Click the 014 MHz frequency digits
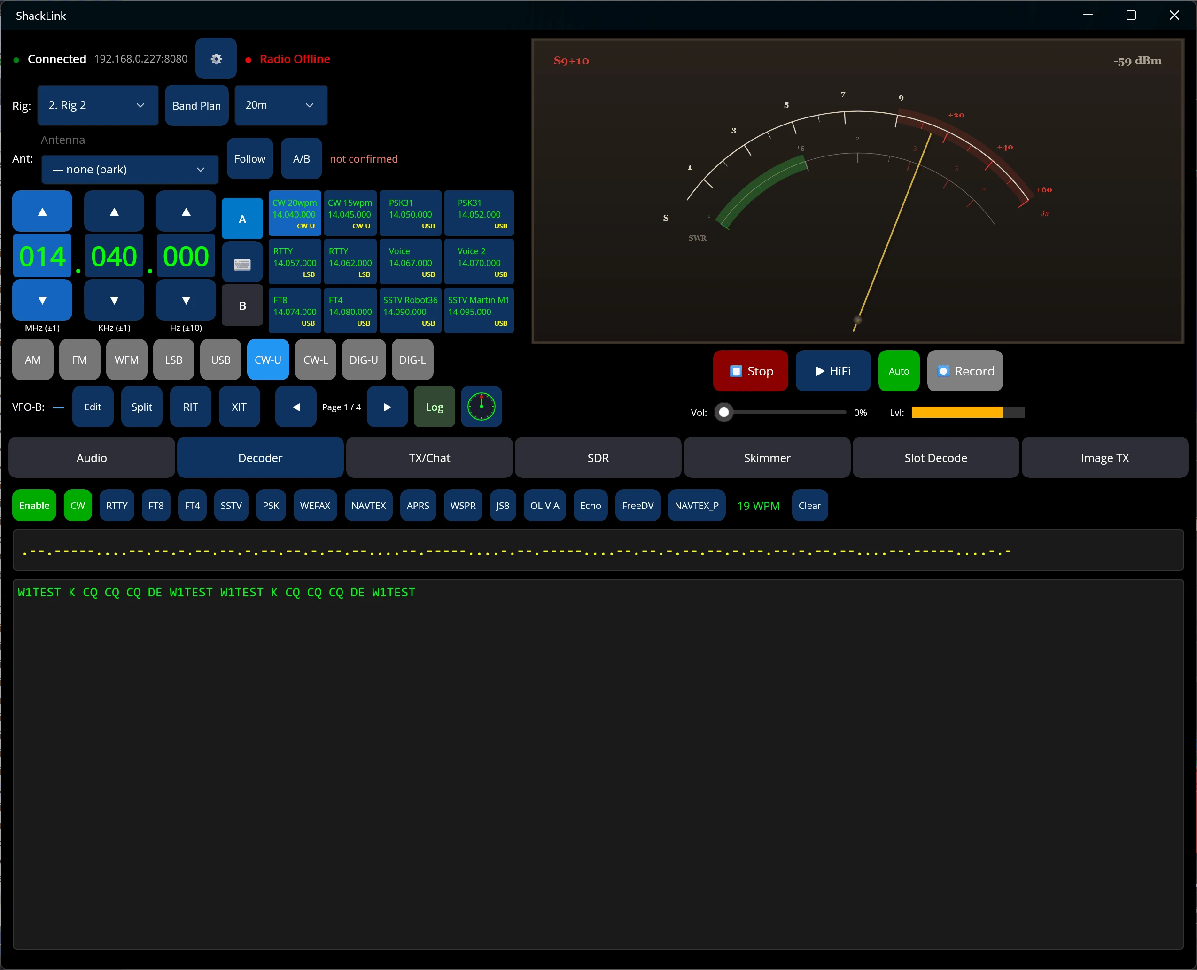 tap(42, 256)
